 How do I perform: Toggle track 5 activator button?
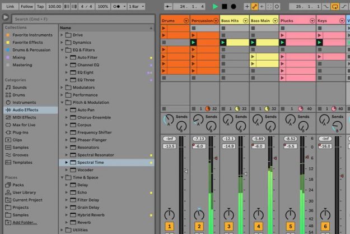click(291, 226)
